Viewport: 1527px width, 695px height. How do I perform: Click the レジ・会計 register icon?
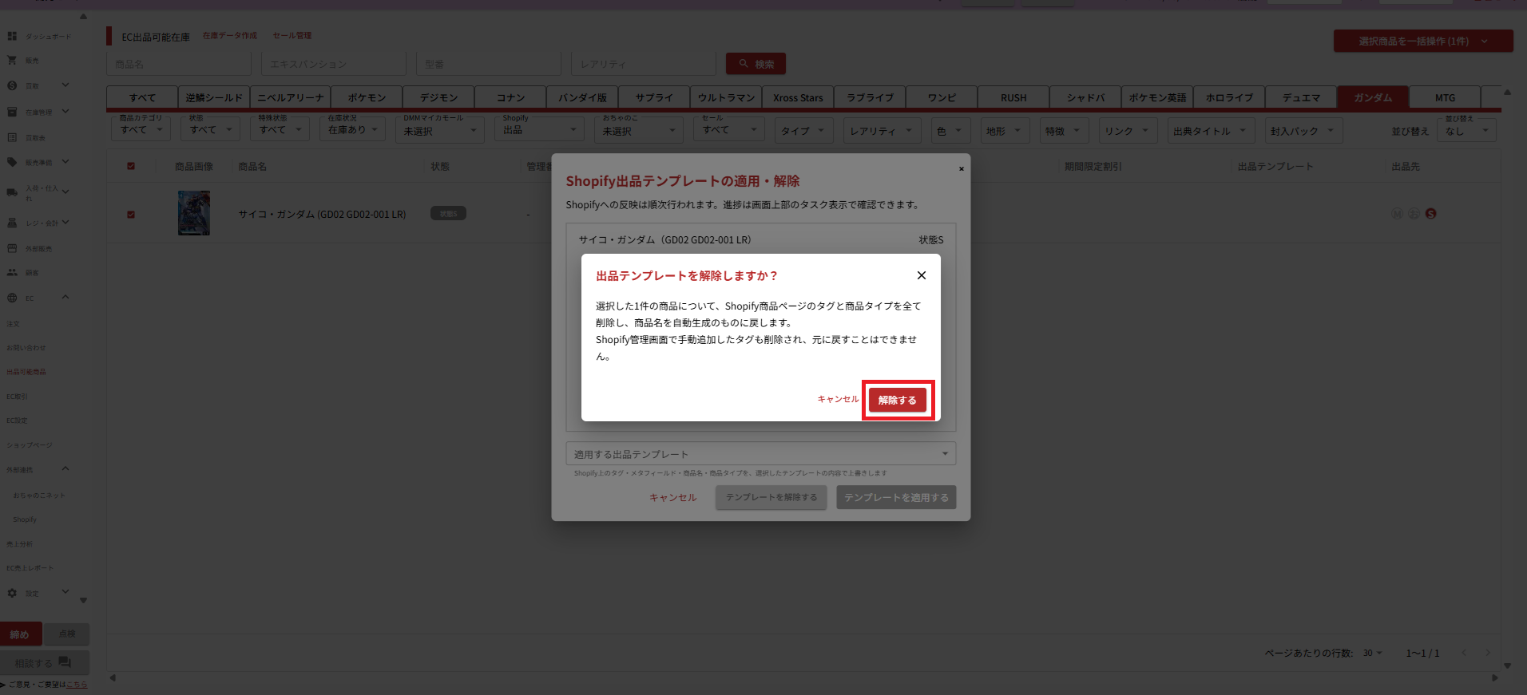12,223
